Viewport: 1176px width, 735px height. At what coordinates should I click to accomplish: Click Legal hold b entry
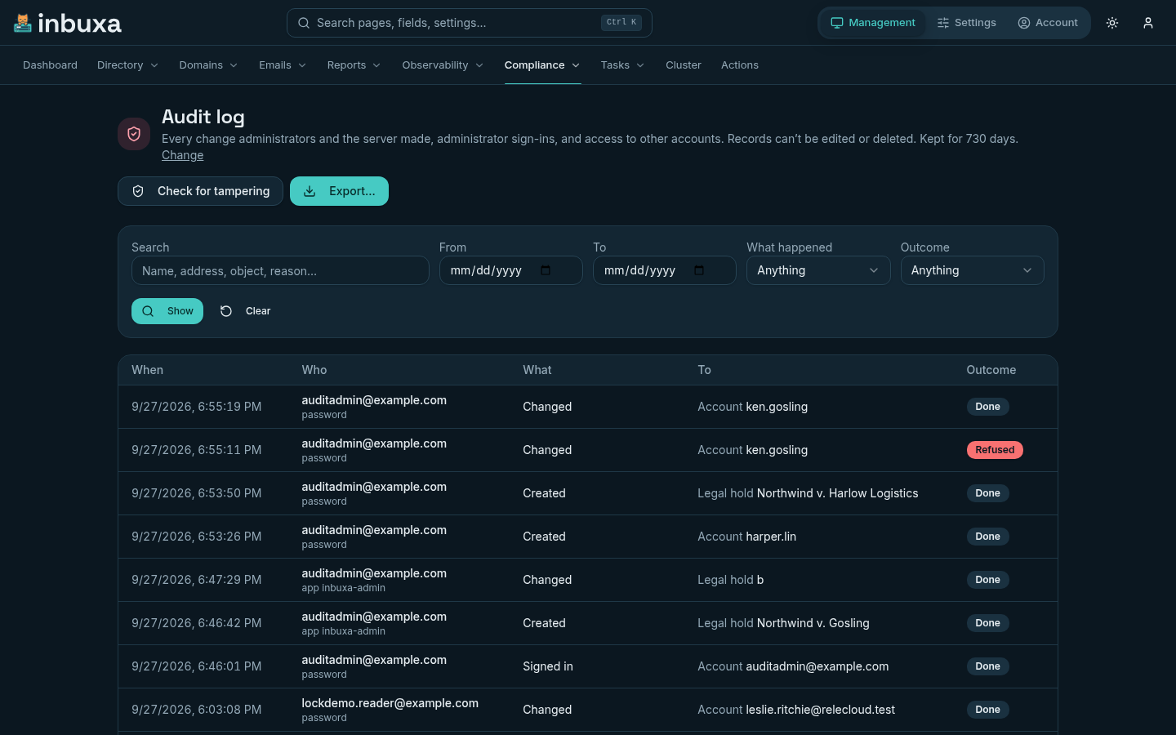(730, 580)
